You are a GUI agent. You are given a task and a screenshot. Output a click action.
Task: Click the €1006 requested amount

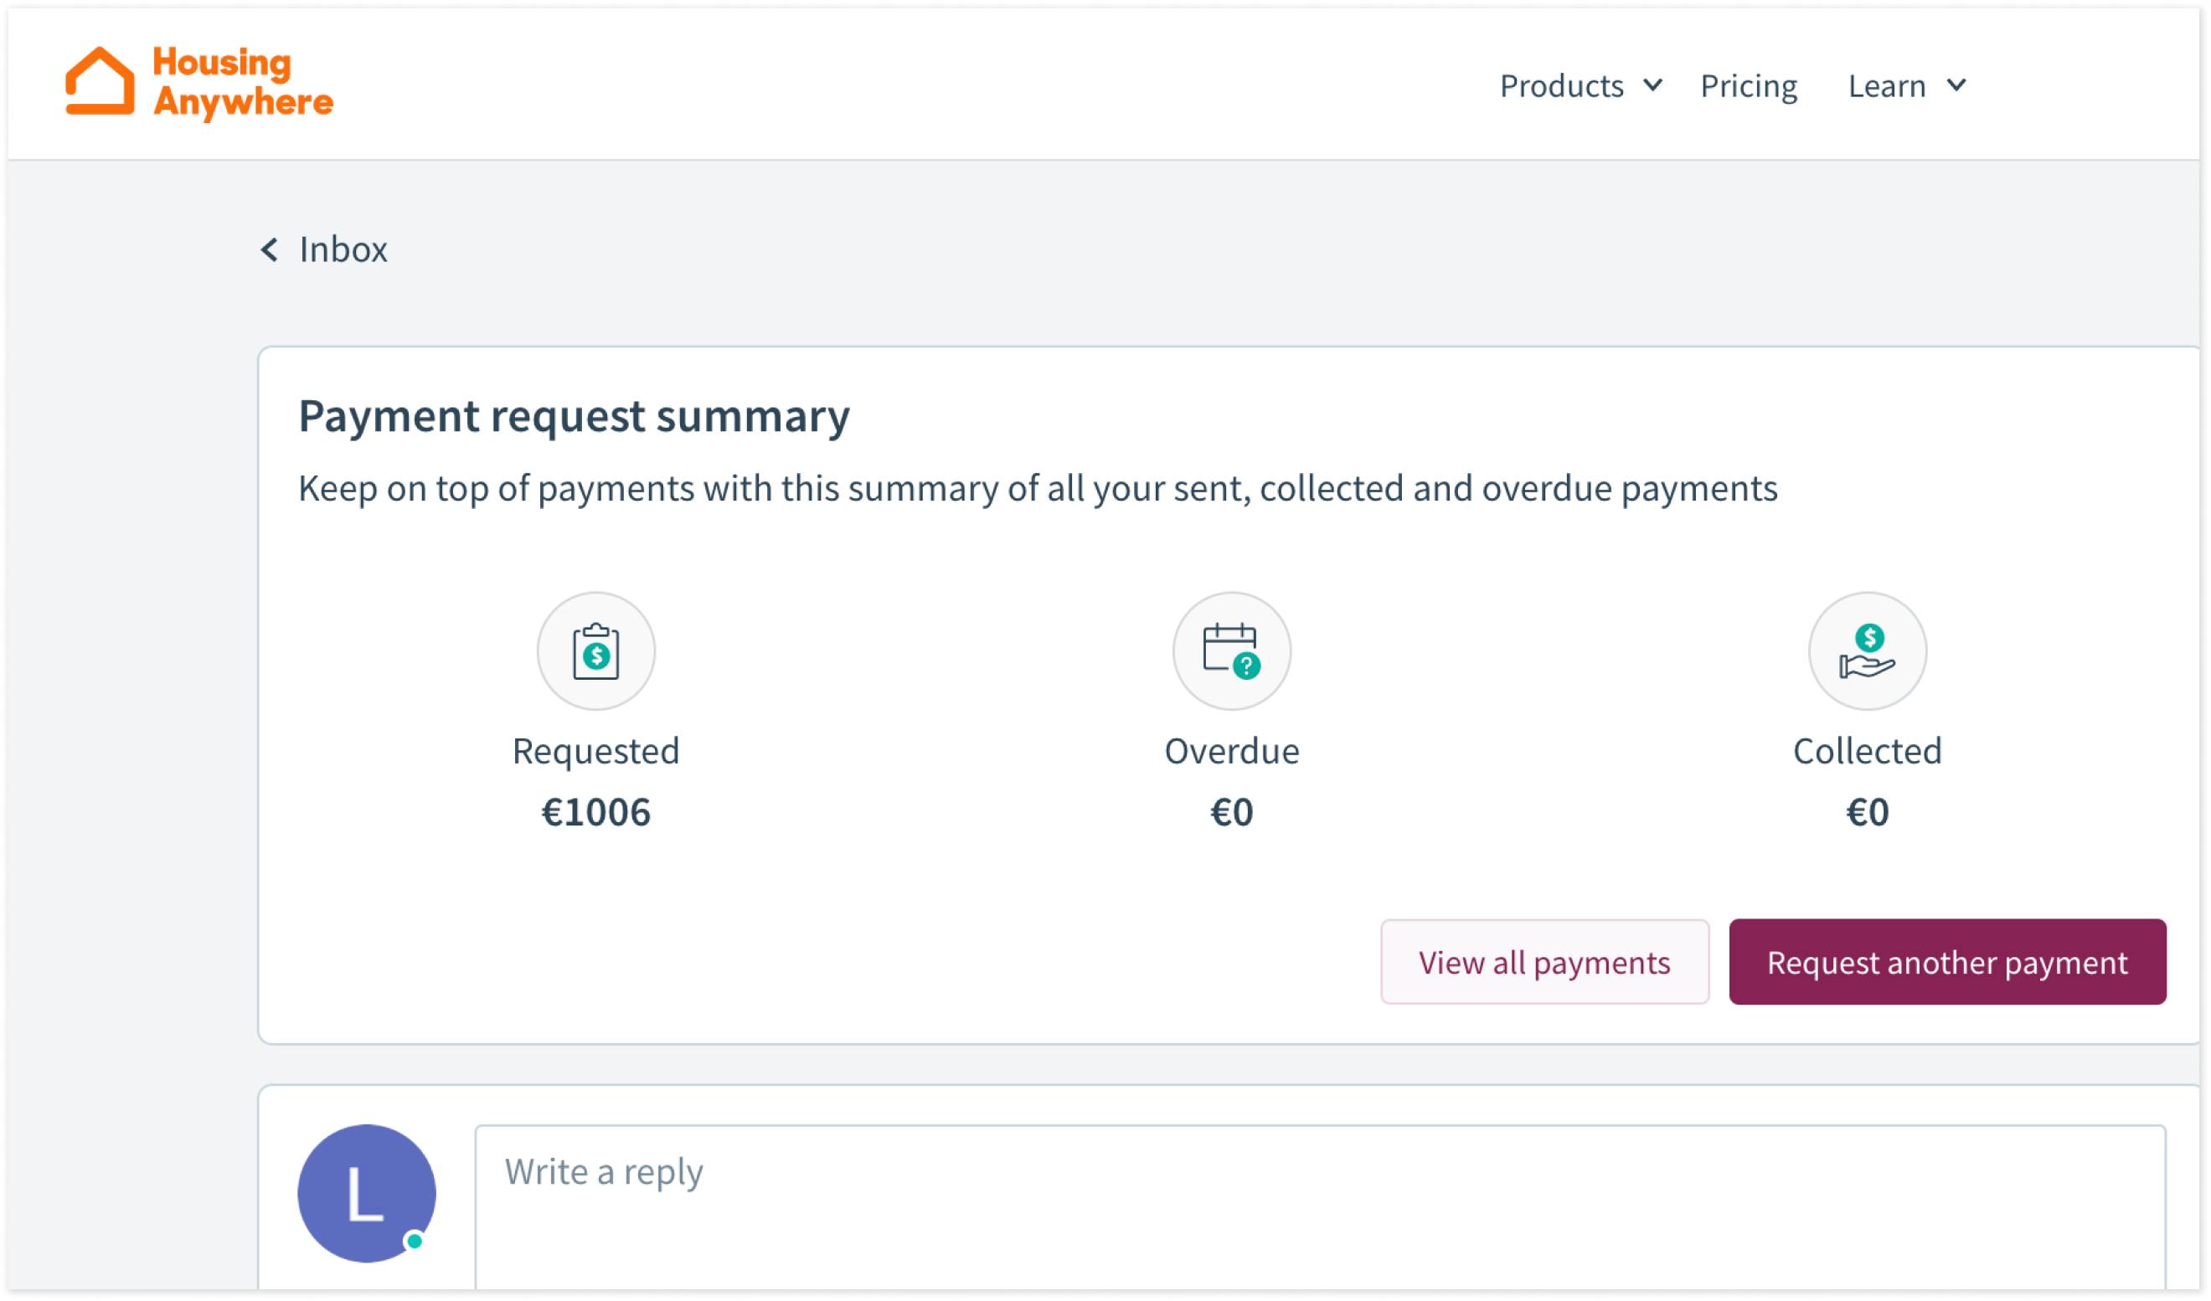coord(595,812)
